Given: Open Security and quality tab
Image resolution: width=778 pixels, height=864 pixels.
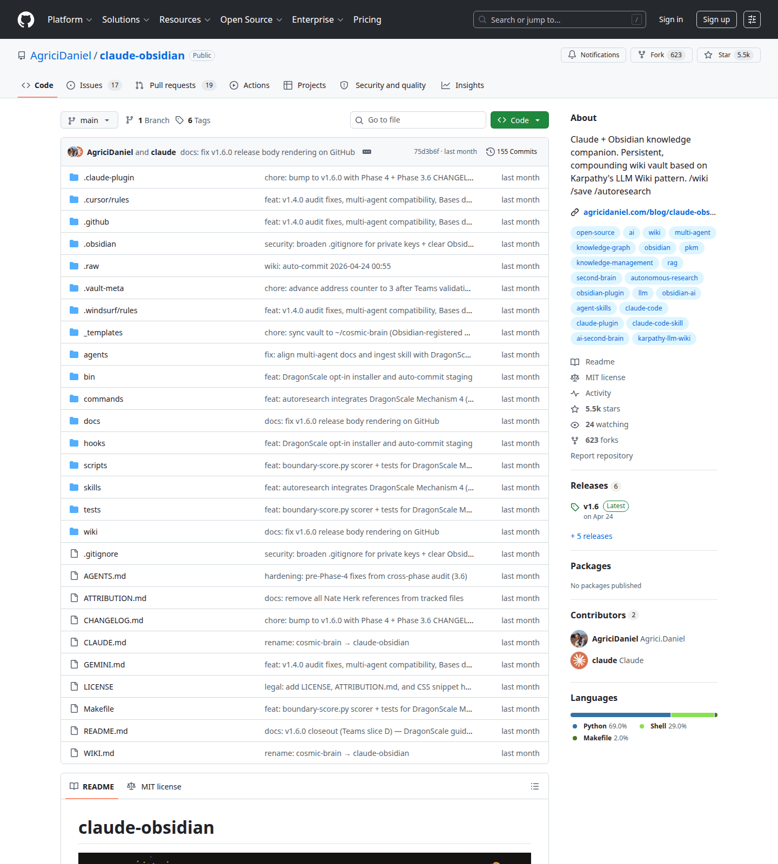Looking at the screenshot, I should click(x=383, y=85).
